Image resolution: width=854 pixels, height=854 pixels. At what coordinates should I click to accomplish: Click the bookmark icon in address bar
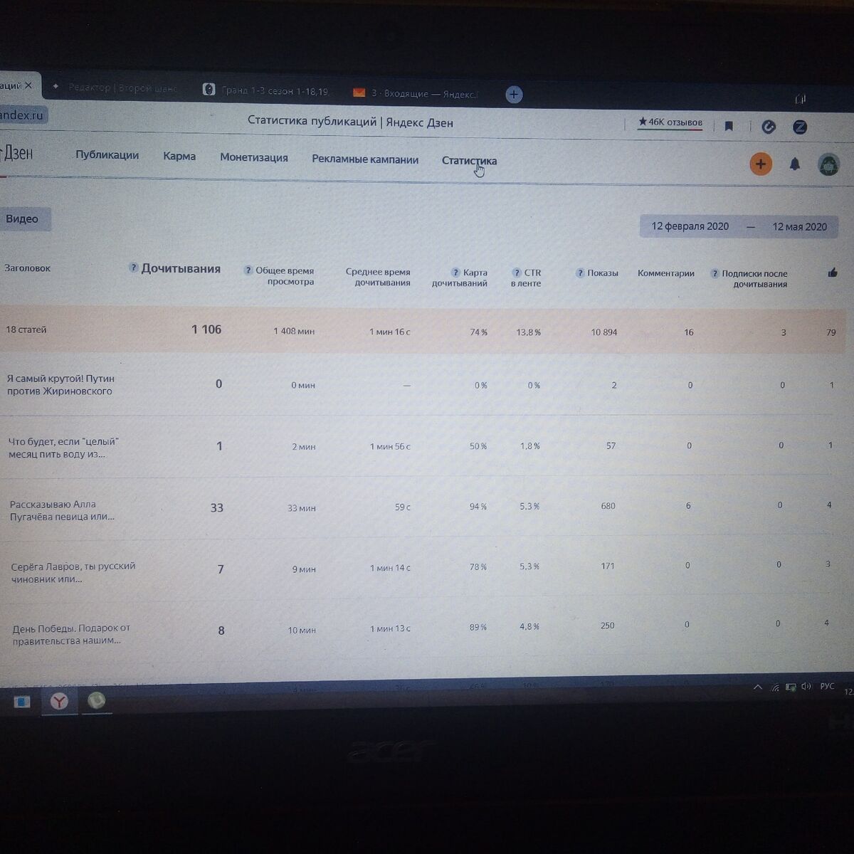(729, 126)
